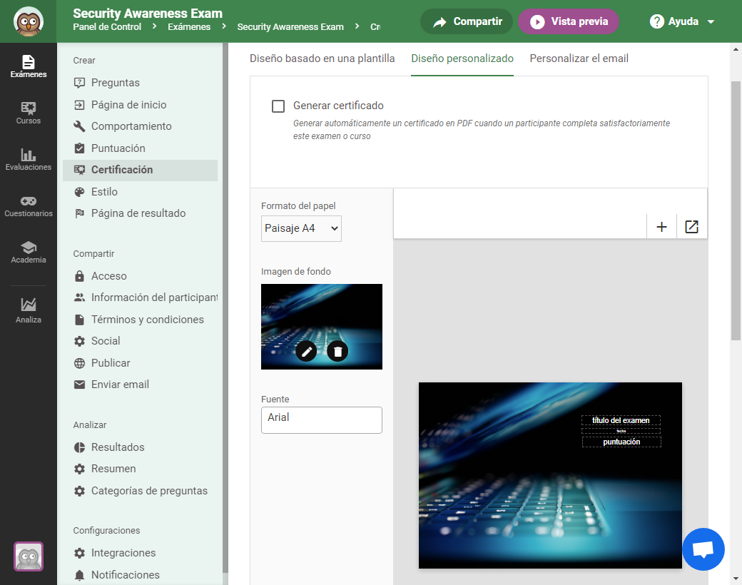This screenshot has height=585, width=742.
Task: Open Security Awareness Exam breadcrumb link
Action: point(290,27)
